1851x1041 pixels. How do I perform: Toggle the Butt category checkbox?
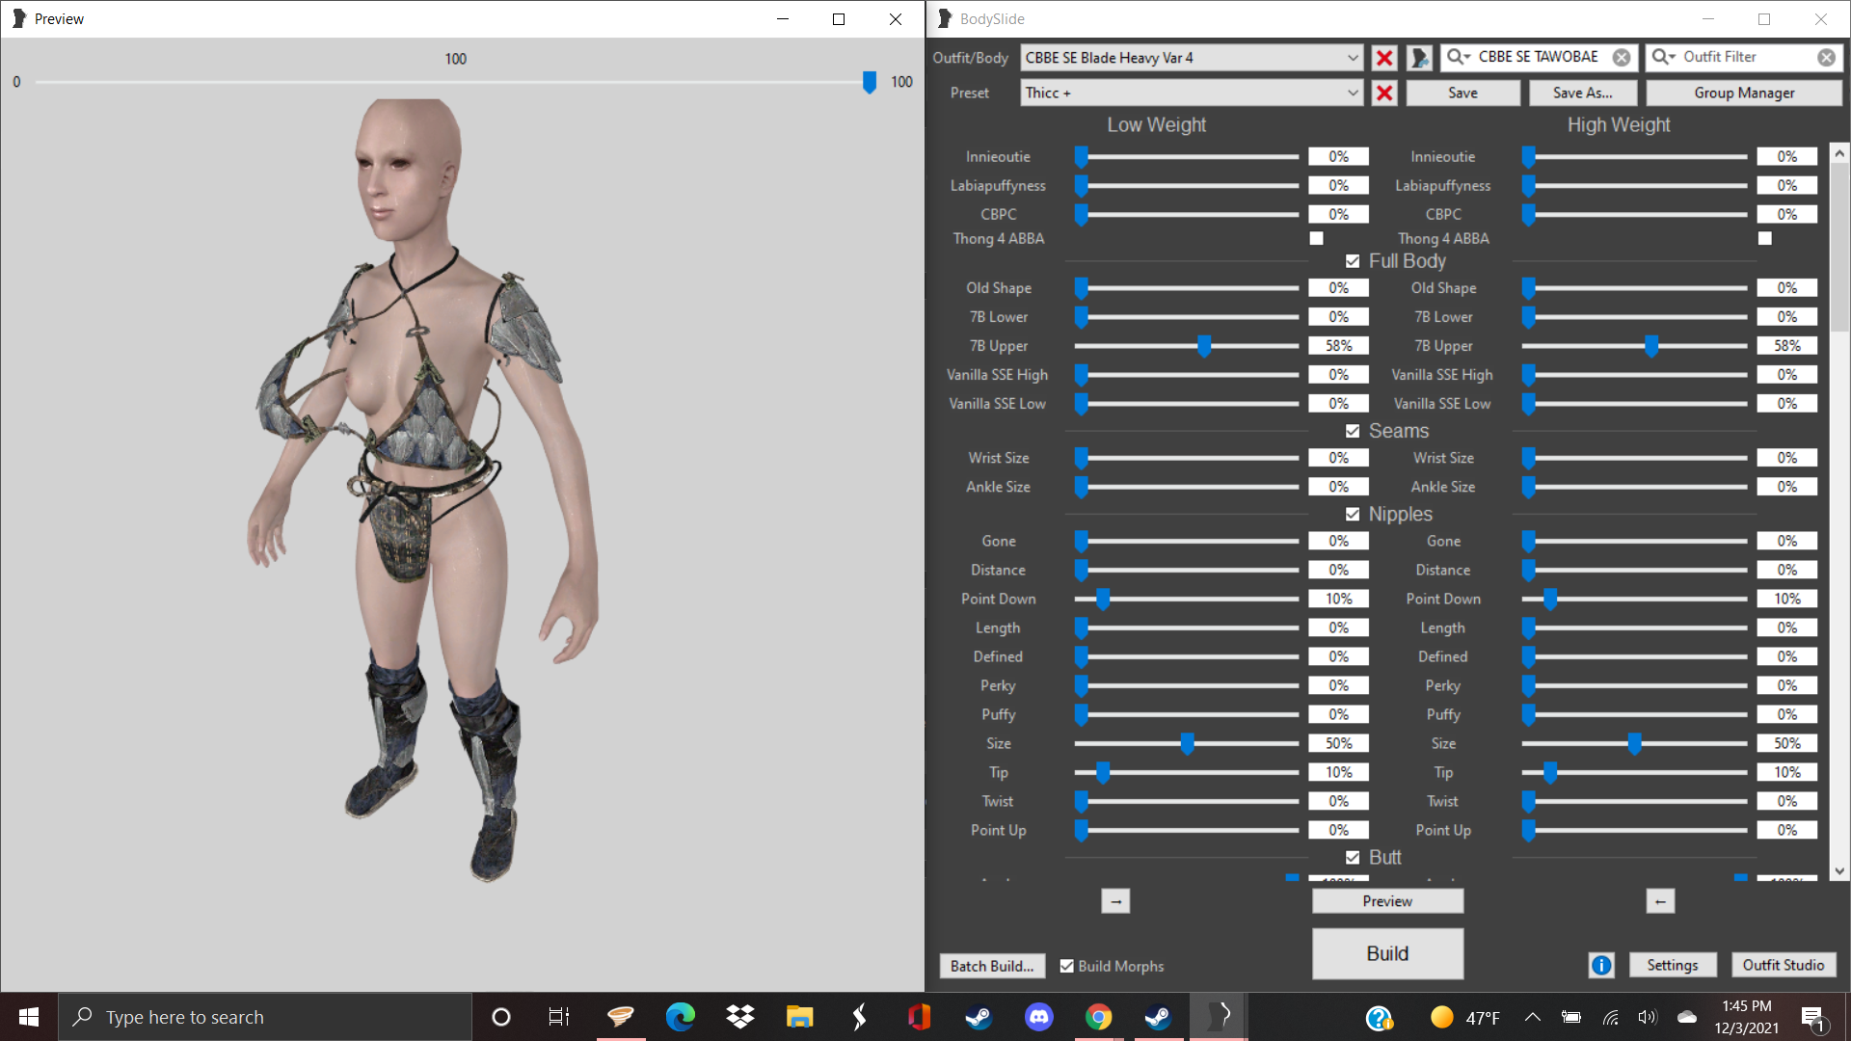pos(1353,858)
